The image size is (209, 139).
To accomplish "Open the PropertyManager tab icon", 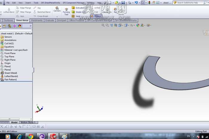I will 4,26.
